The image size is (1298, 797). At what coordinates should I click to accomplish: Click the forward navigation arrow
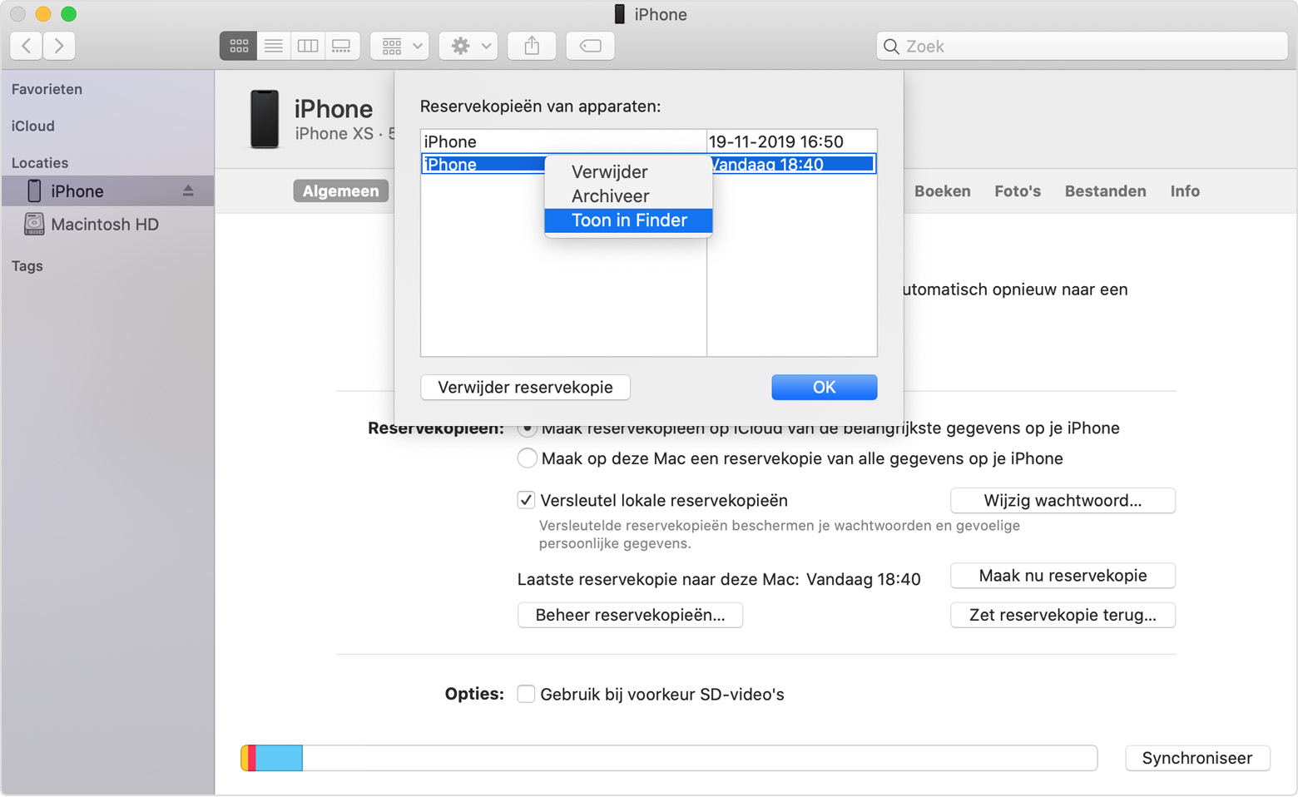[x=59, y=46]
